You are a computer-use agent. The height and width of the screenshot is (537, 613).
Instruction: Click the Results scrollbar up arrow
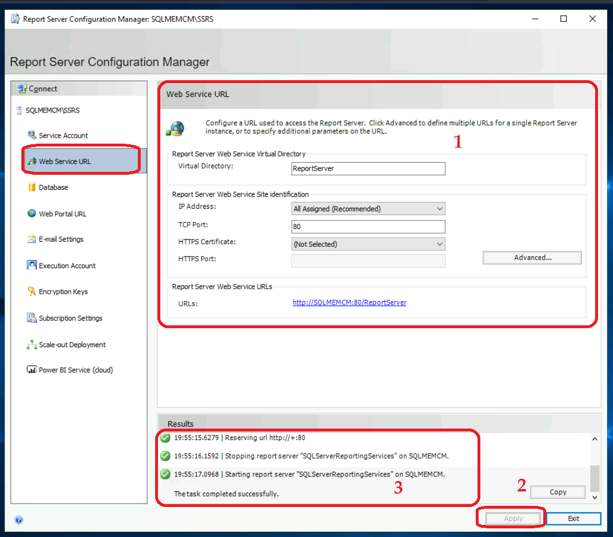tap(595, 439)
